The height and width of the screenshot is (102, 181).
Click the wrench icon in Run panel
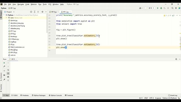pos(4,66)
